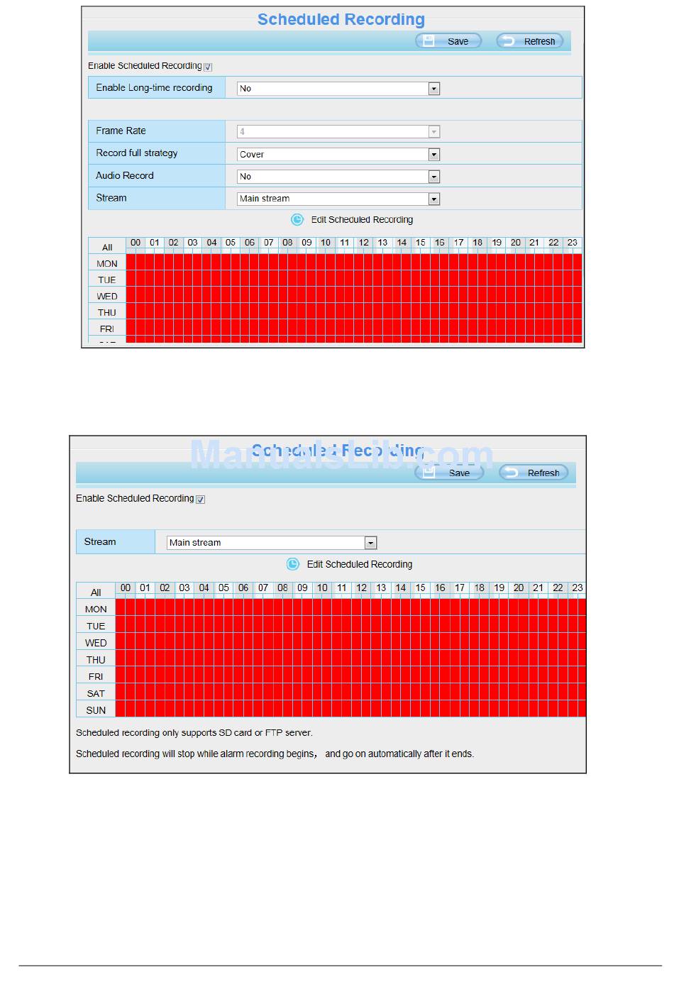The image size is (674, 987).
Task: Open the Audio Record dropdown
Action: (338, 176)
